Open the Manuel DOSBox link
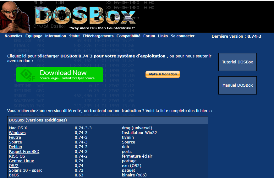The height and width of the screenshot is (178, 274). coord(238,85)
